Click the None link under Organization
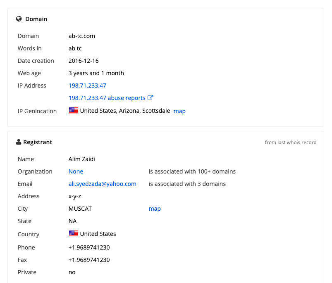This screenshot has height=283, width=332. [x=76, y=171]
